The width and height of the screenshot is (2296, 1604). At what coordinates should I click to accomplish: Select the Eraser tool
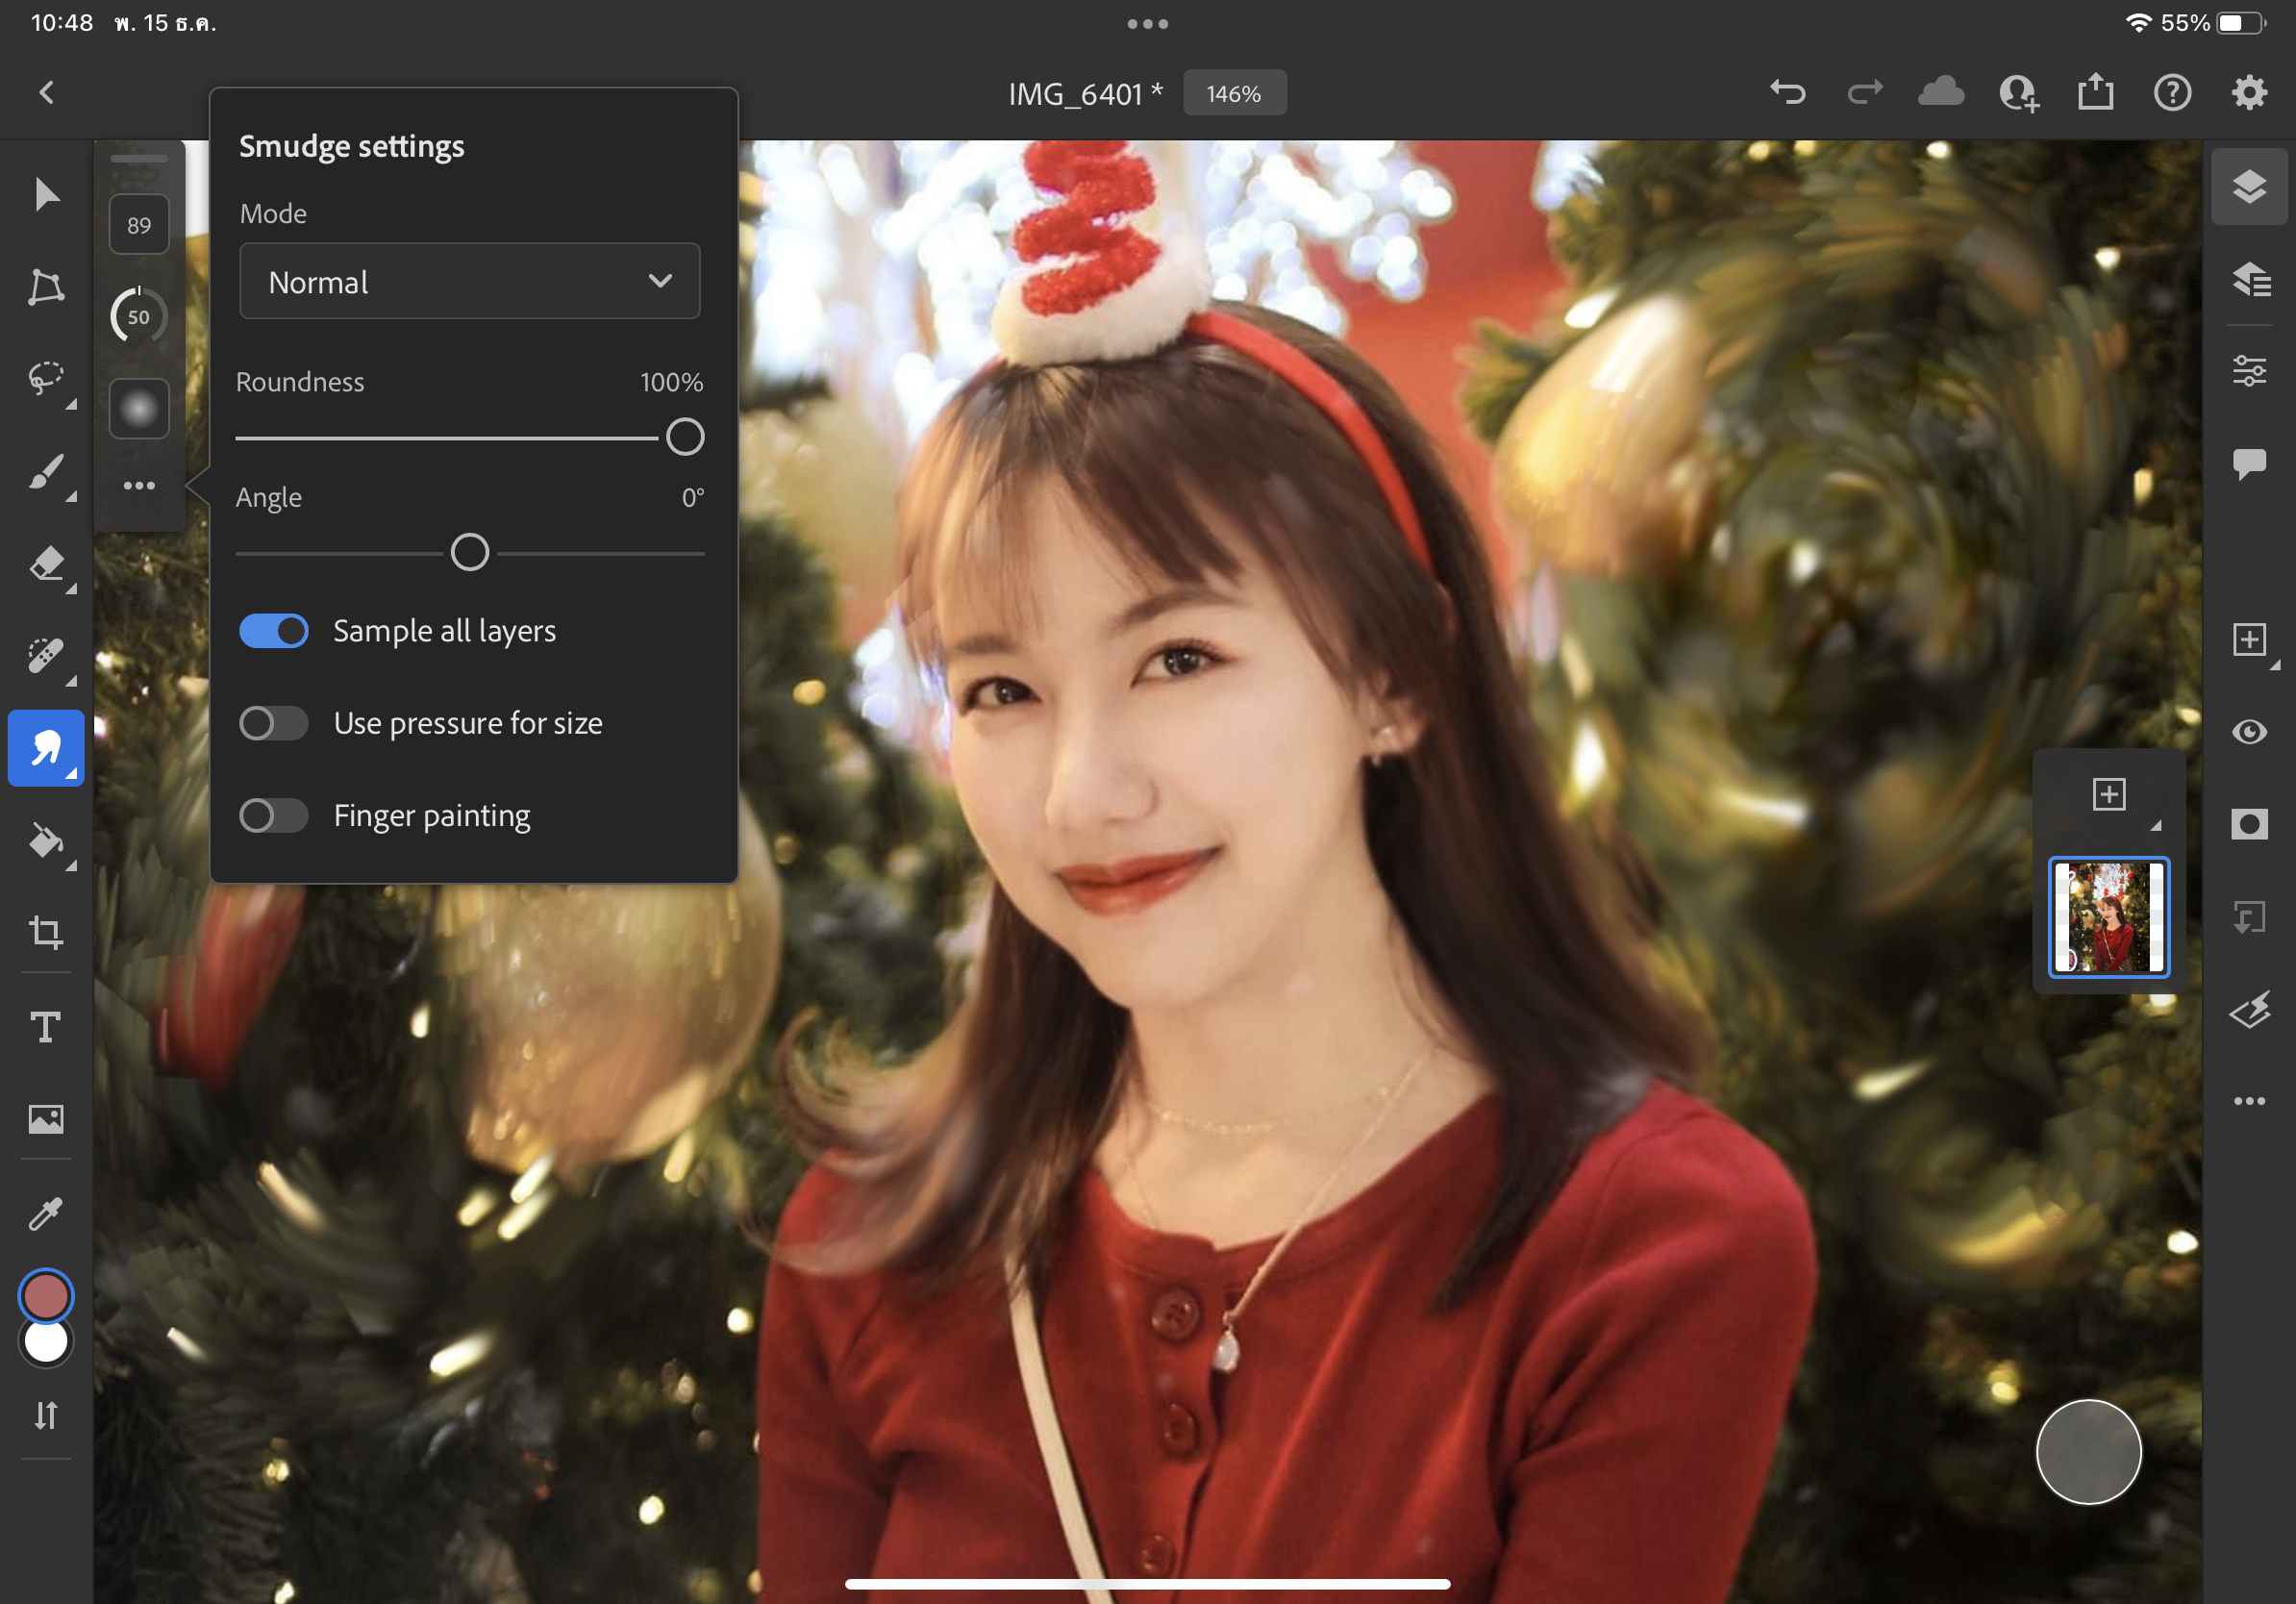[x=46, y=565]
